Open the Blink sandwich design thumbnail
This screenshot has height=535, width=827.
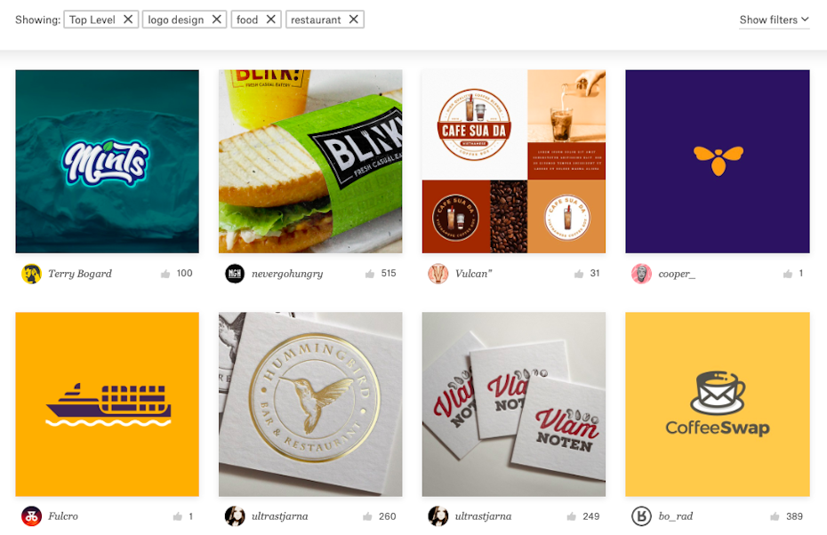click(310, 161)
